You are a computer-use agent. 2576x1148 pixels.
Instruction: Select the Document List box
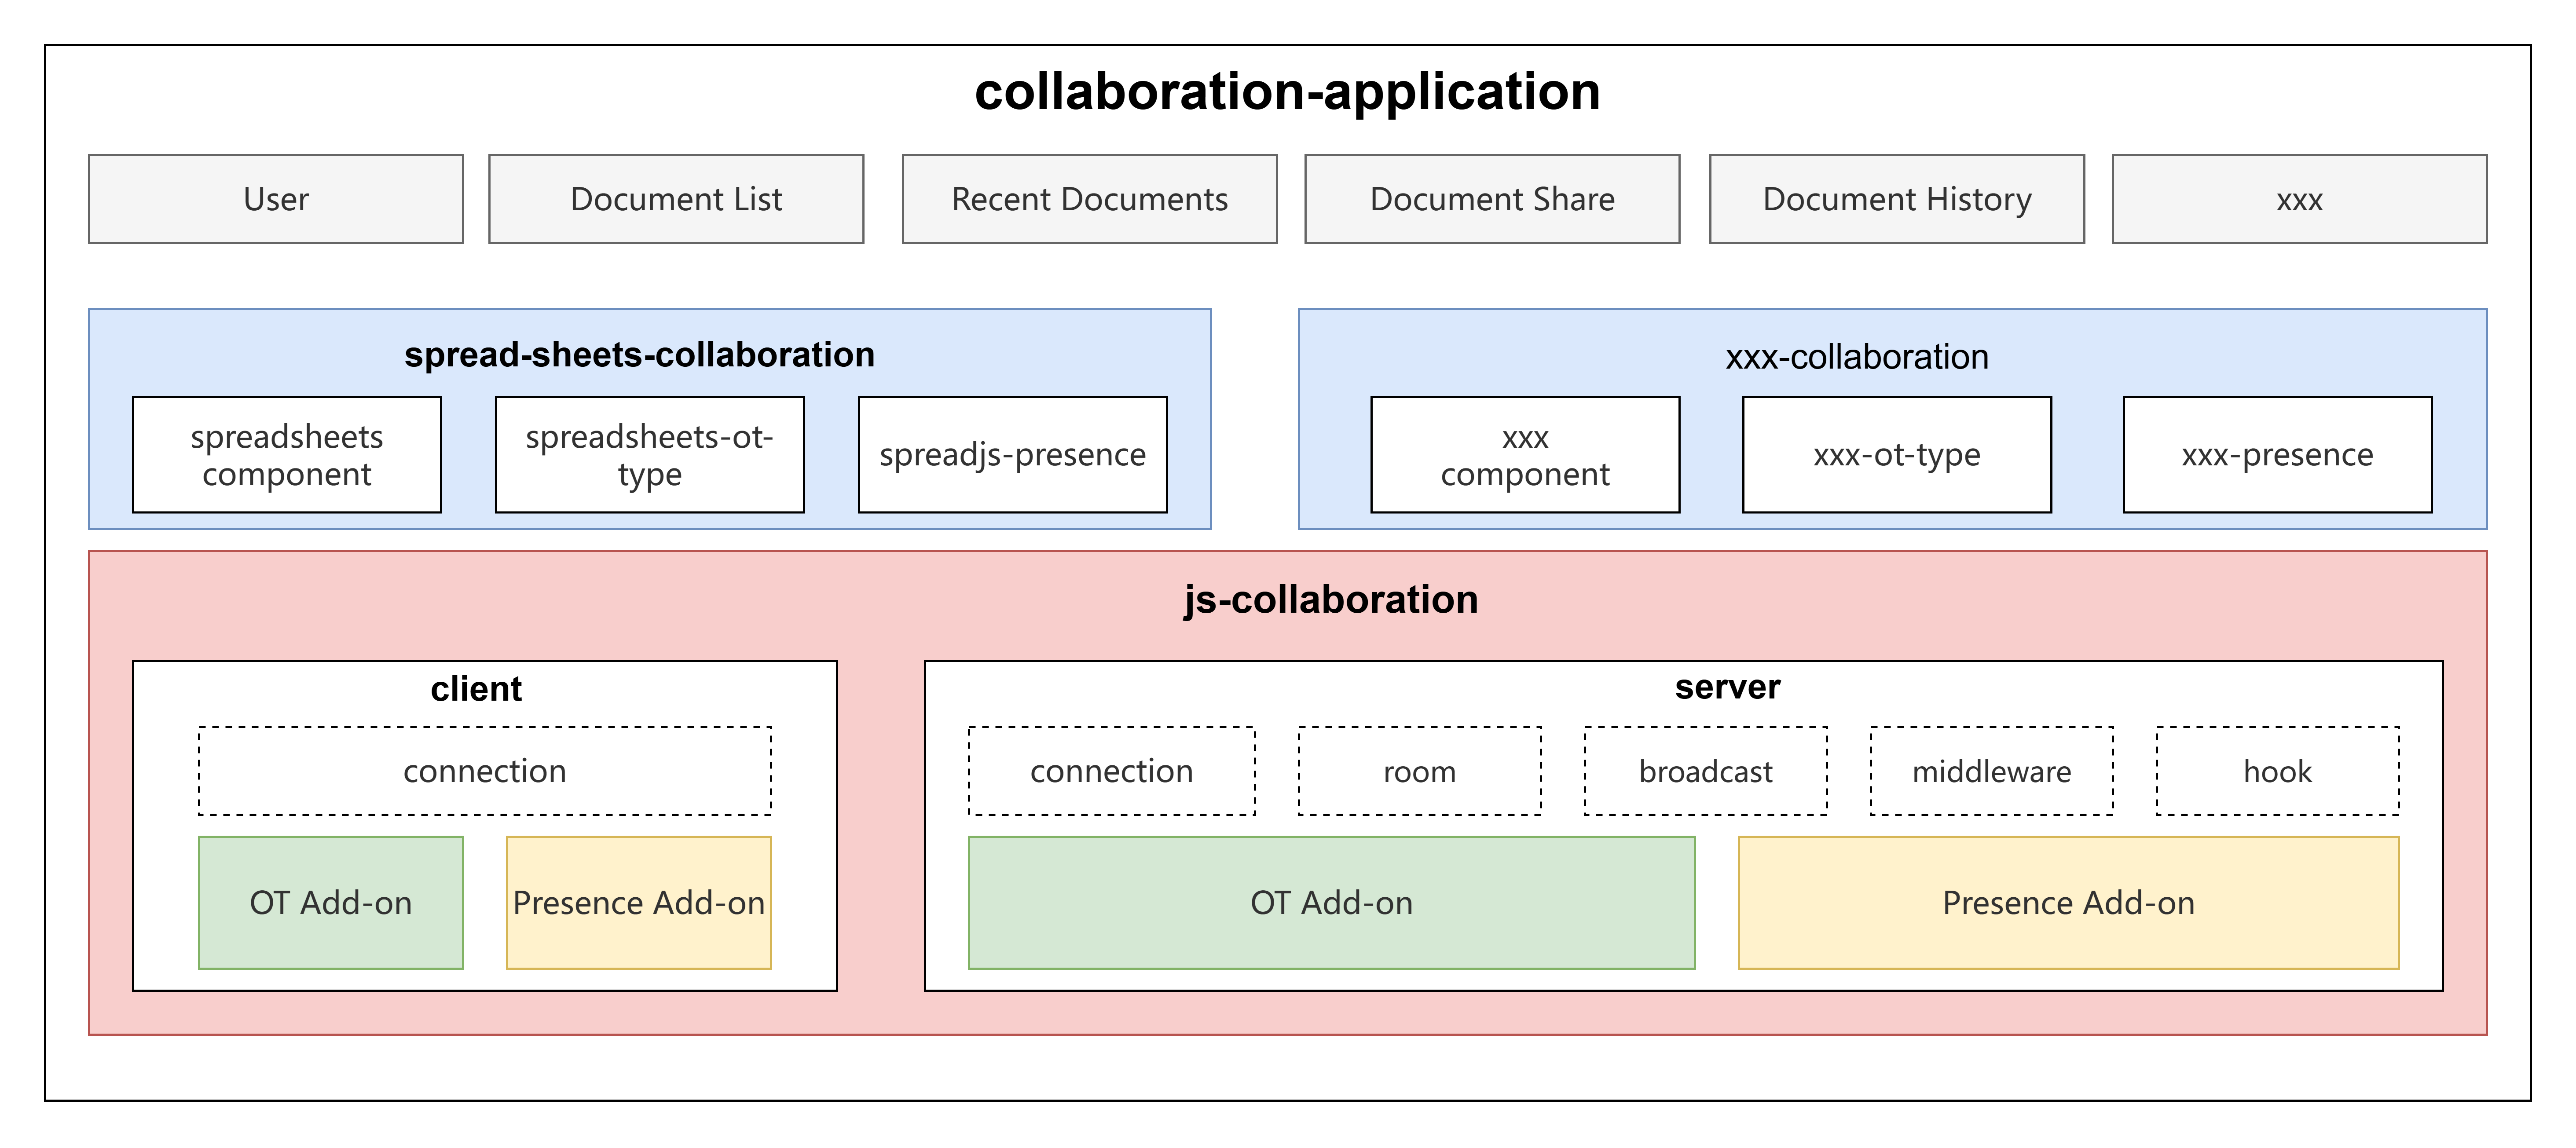676,199
